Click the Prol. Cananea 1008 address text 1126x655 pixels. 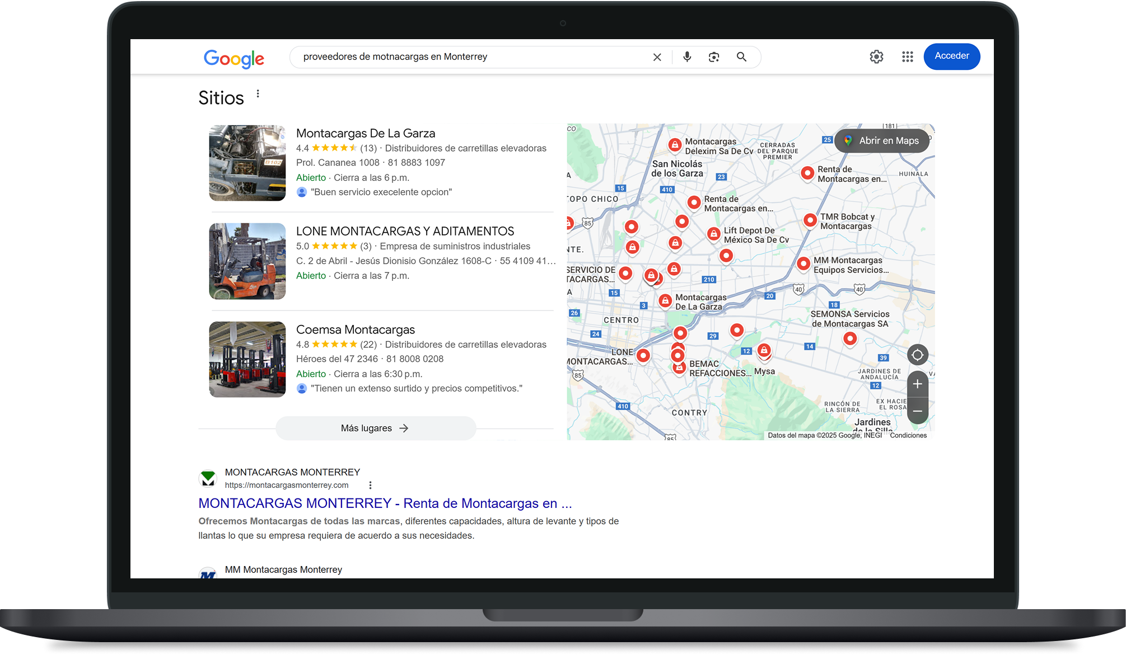[338, 163]
